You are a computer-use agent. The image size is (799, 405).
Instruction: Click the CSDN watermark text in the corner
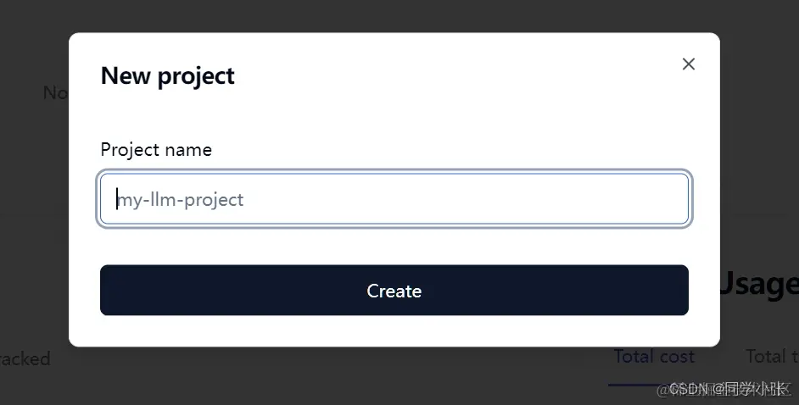pos(729,389)
